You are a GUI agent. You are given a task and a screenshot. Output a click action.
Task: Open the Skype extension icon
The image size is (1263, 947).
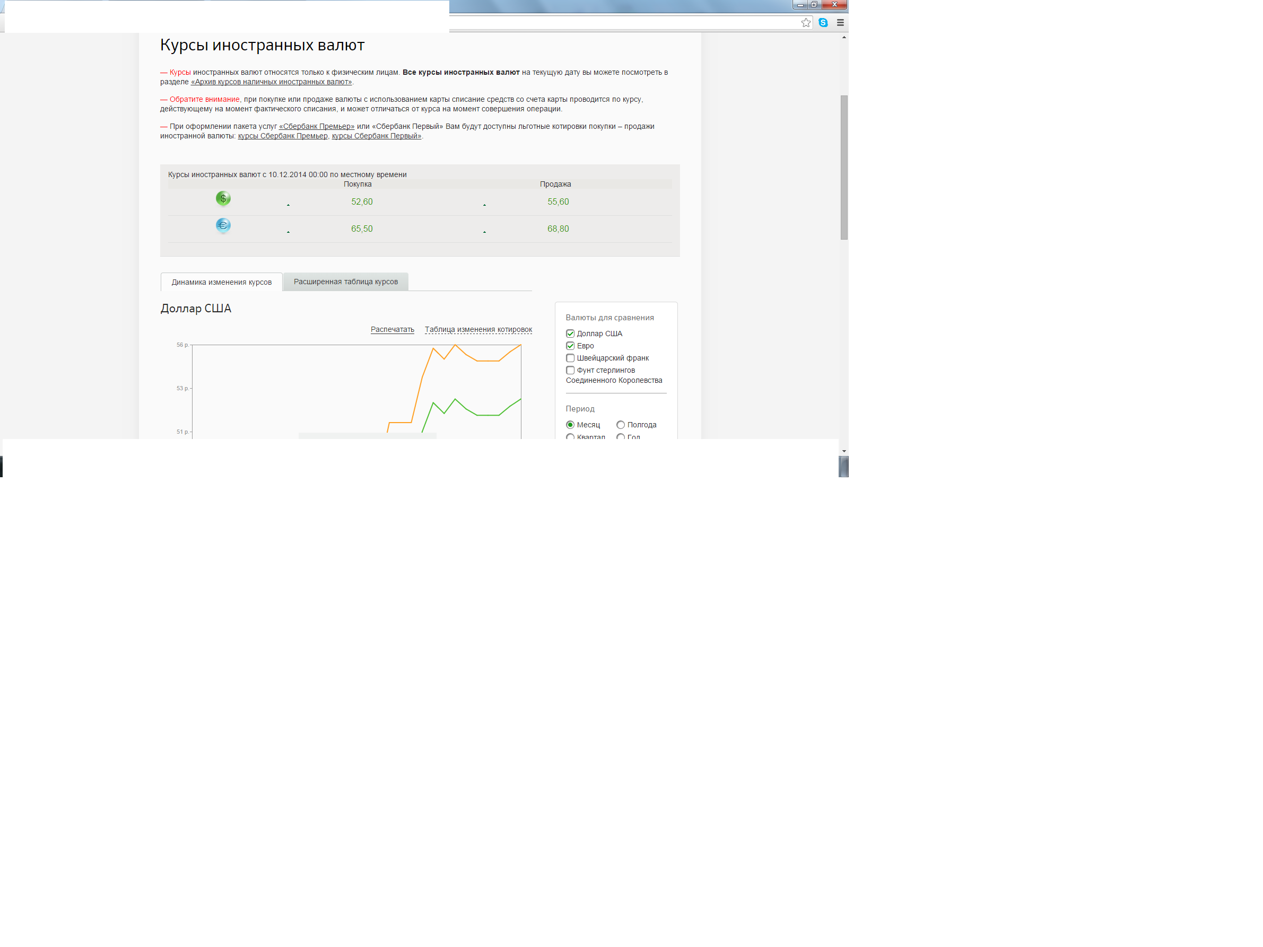click(823, 23)
